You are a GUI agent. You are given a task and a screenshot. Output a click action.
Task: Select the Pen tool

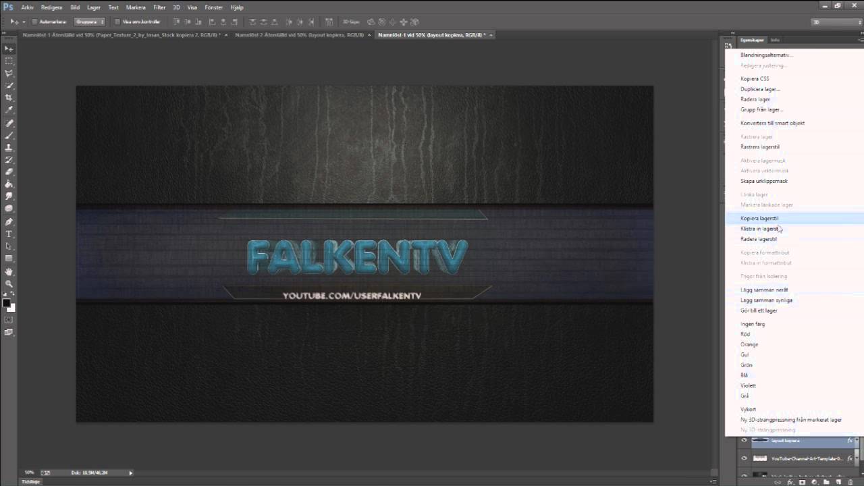point(9,222)
